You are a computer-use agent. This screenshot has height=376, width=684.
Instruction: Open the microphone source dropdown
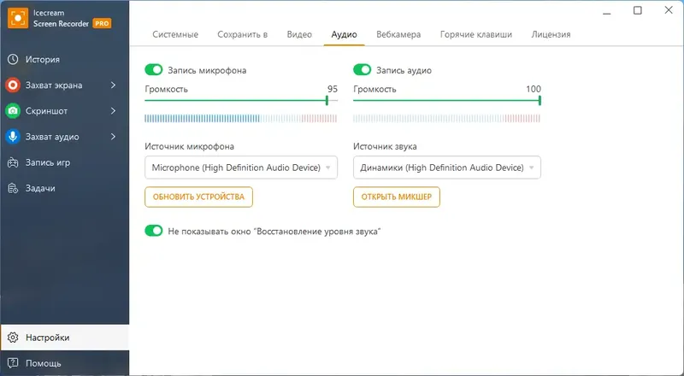(241, 168)
